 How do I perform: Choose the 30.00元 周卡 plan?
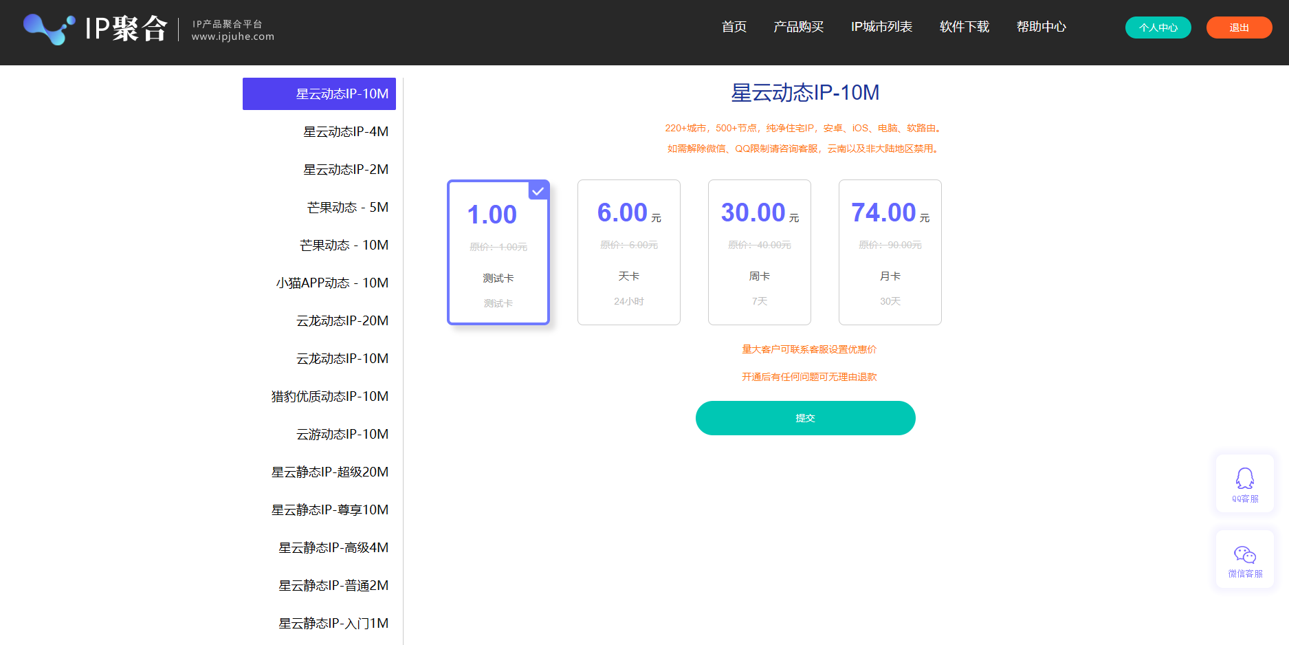click(x=759, y=252)
